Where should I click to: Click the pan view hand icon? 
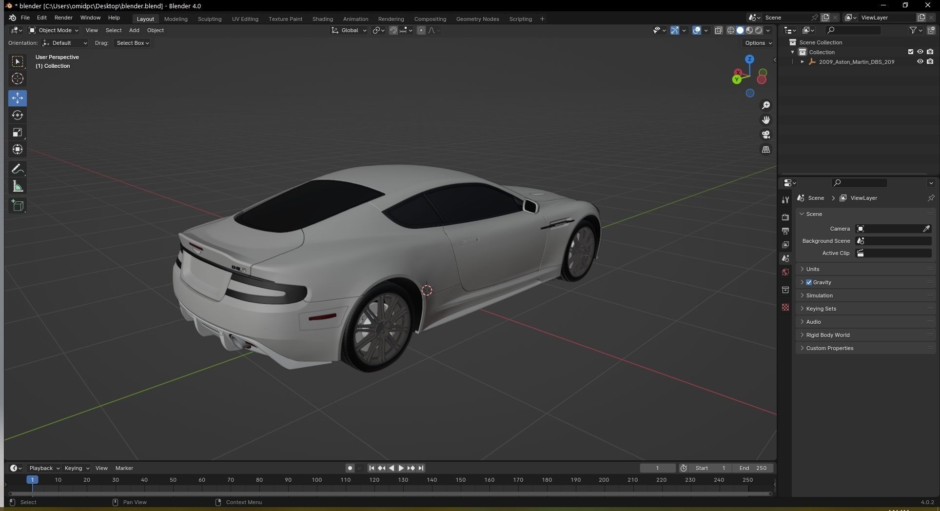coord(766,120)
